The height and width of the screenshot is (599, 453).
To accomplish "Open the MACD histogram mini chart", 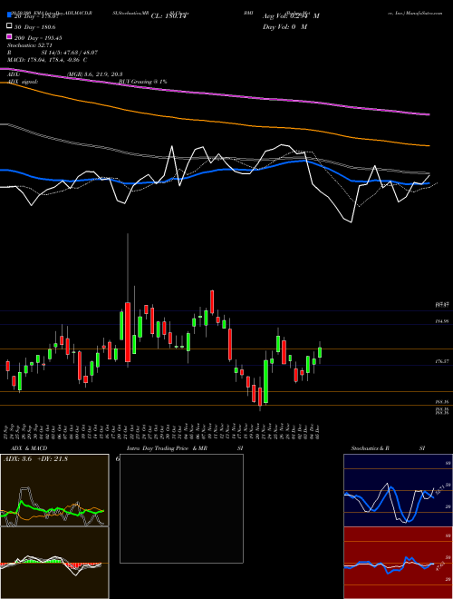I will 54,563.
